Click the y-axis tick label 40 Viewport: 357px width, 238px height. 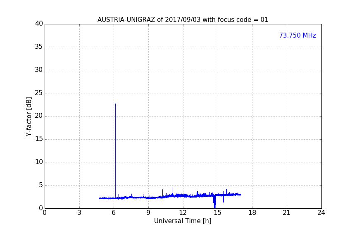[x=39, y=24]
